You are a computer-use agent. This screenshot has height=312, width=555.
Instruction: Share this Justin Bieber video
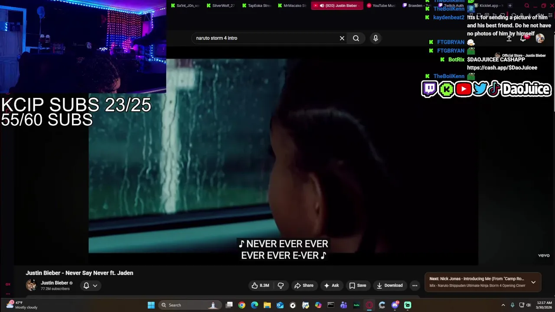pyautogui.click(x=304, y=286)
